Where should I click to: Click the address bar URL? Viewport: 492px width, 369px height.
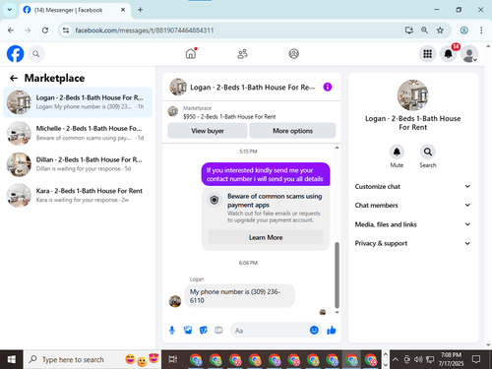[x=145, y=31]
